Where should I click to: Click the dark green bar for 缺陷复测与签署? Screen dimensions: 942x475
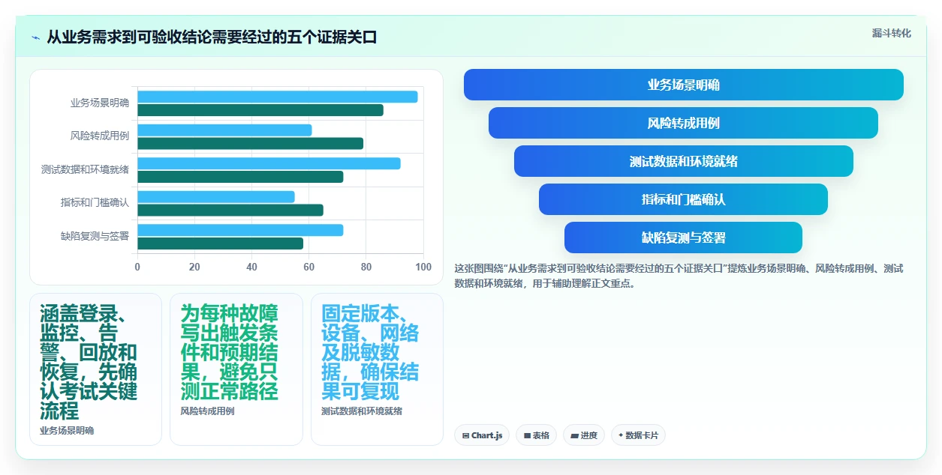pos(221,243)
